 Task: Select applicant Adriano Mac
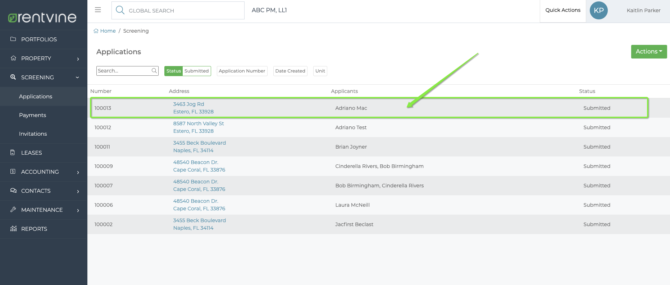pyautogui.click(x=351, y=108)
